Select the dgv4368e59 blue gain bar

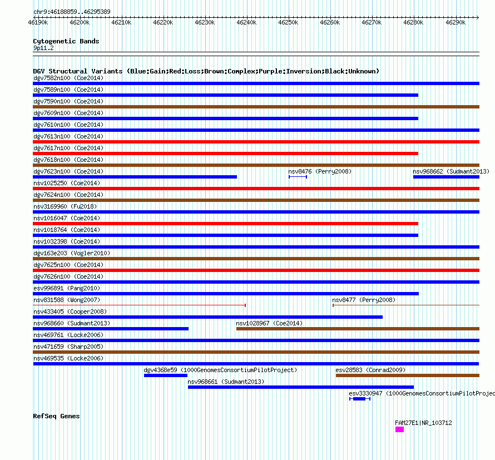[x=166, y=375]
